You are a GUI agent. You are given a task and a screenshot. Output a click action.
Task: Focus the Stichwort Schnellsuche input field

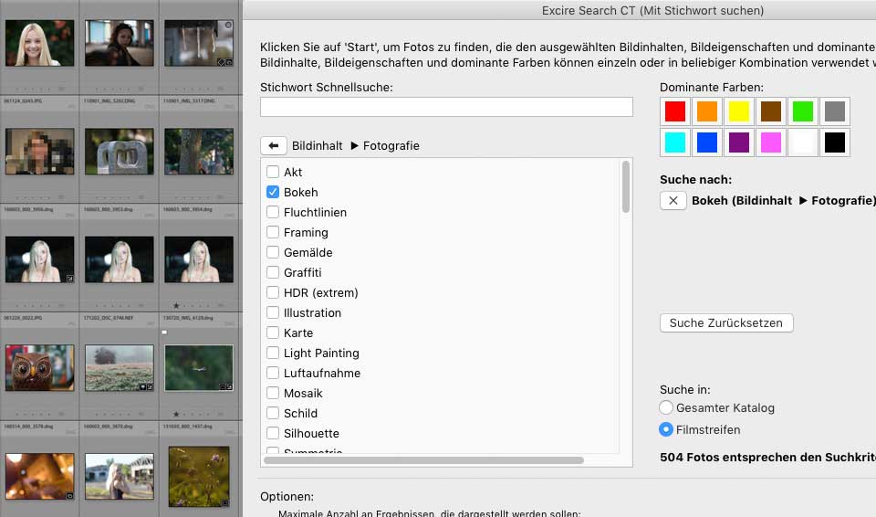[x=446, y=107]
